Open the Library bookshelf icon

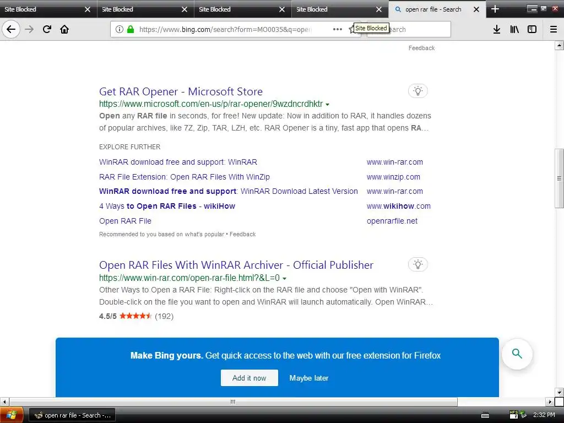click(514, 29)
